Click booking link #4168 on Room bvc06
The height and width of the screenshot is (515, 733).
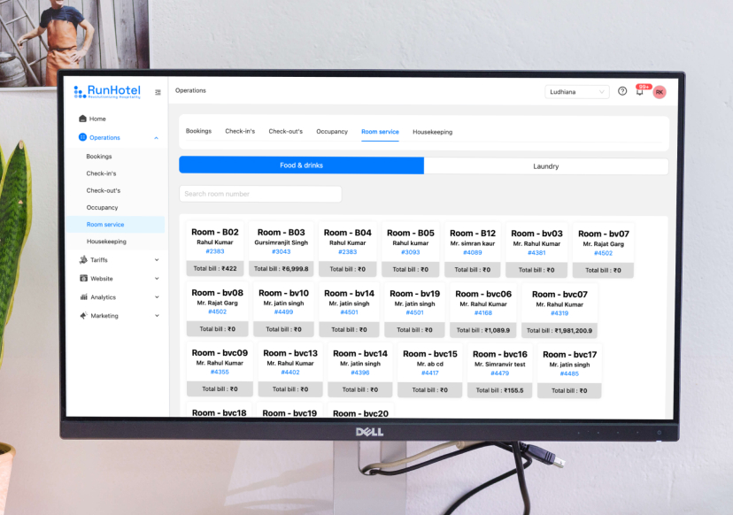483,312
